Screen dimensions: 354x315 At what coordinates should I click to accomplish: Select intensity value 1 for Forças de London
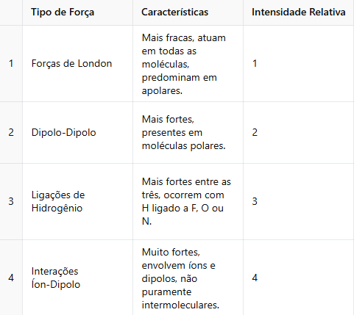click(299, 63)
